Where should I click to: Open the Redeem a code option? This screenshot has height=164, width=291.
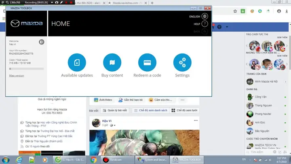[x=147, y=62]
